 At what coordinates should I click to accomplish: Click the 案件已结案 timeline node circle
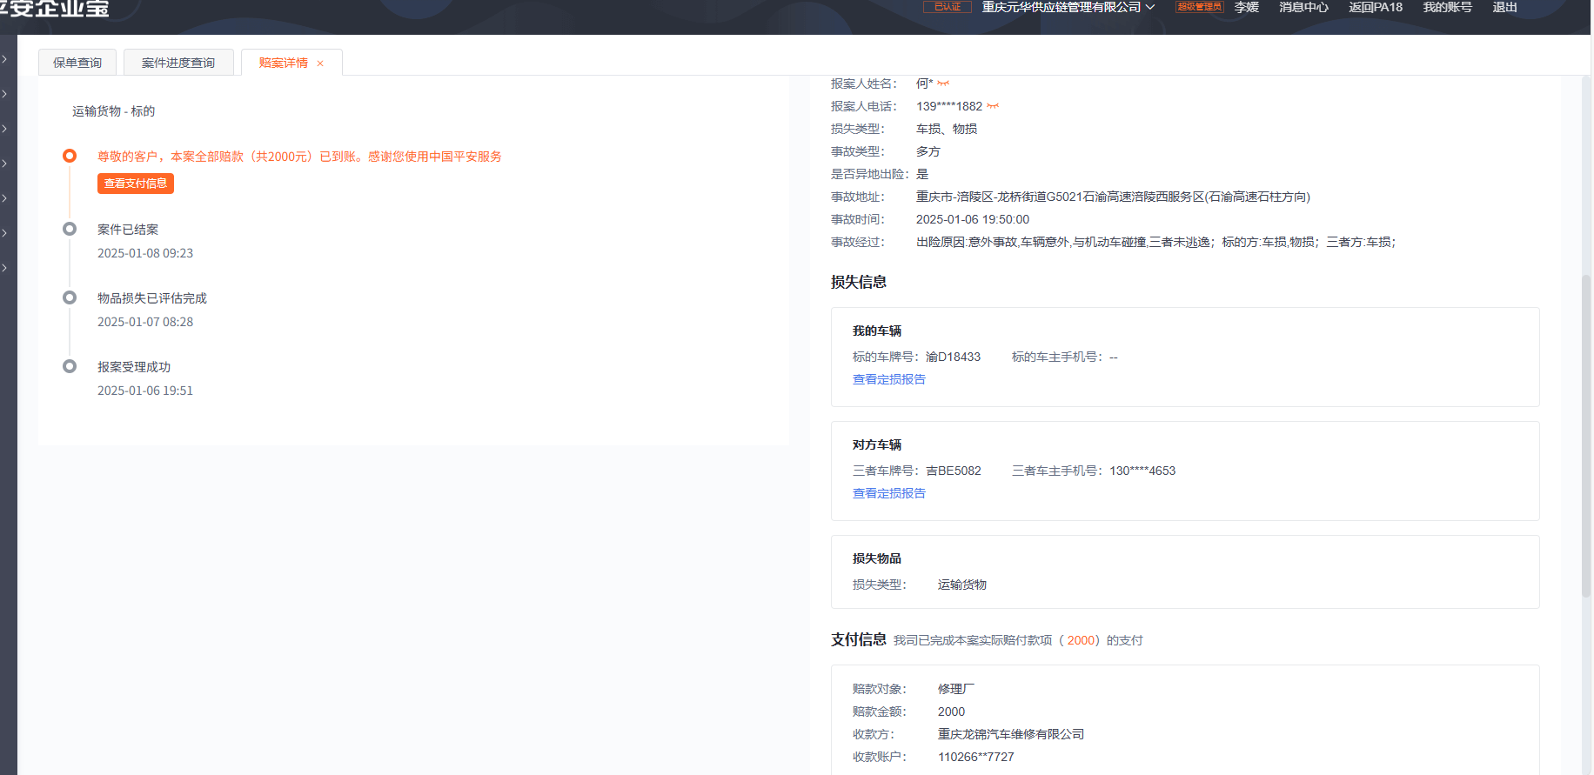pos(70,229)
